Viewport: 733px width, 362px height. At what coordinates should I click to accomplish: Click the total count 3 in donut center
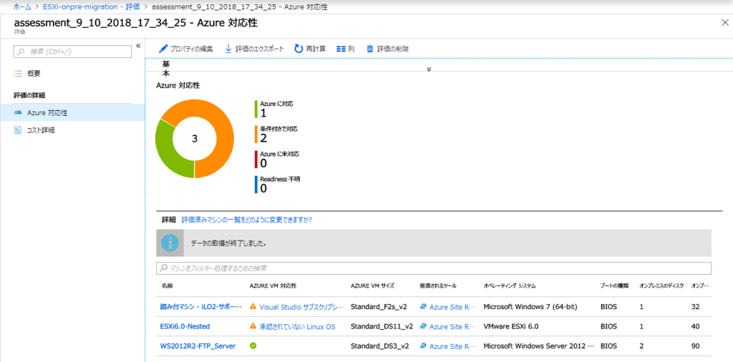(x=195, y=139)
